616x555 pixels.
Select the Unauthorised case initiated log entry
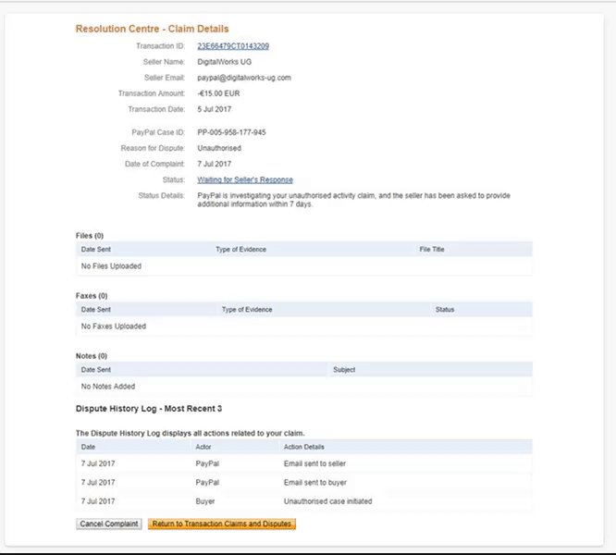coord(304,501)
